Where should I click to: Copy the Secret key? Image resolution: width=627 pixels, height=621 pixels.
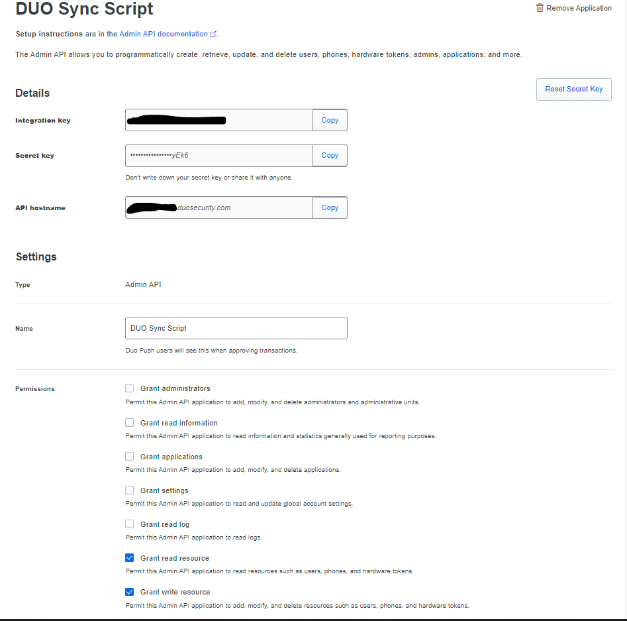(330, 155)
